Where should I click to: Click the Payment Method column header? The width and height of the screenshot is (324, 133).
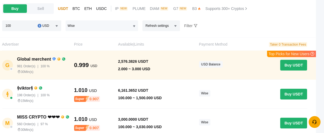click(213, 44)
